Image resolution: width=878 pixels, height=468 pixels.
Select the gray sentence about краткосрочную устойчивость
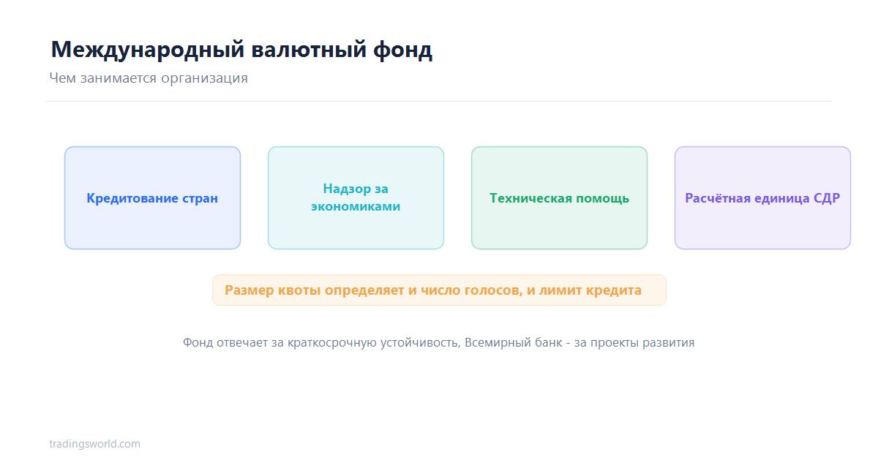[x=438, y=342]
